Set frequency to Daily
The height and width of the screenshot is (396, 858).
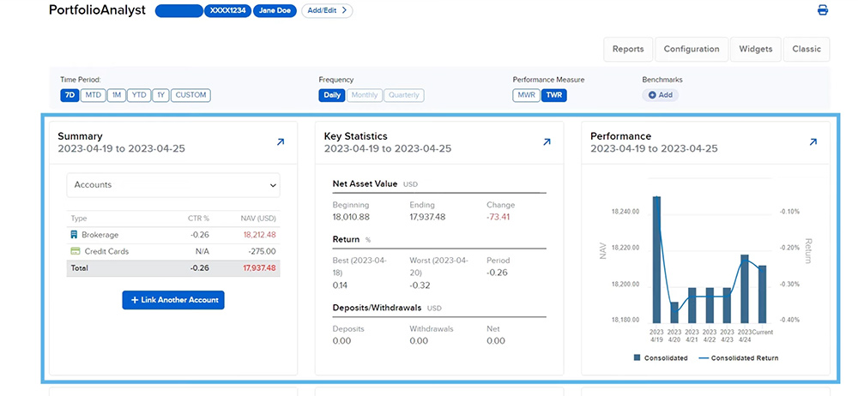[332, 95]
